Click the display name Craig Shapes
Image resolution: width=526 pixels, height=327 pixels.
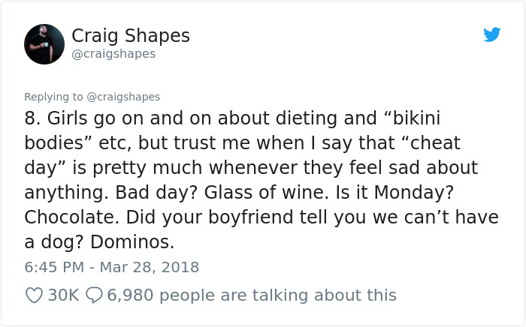(131, 36)
